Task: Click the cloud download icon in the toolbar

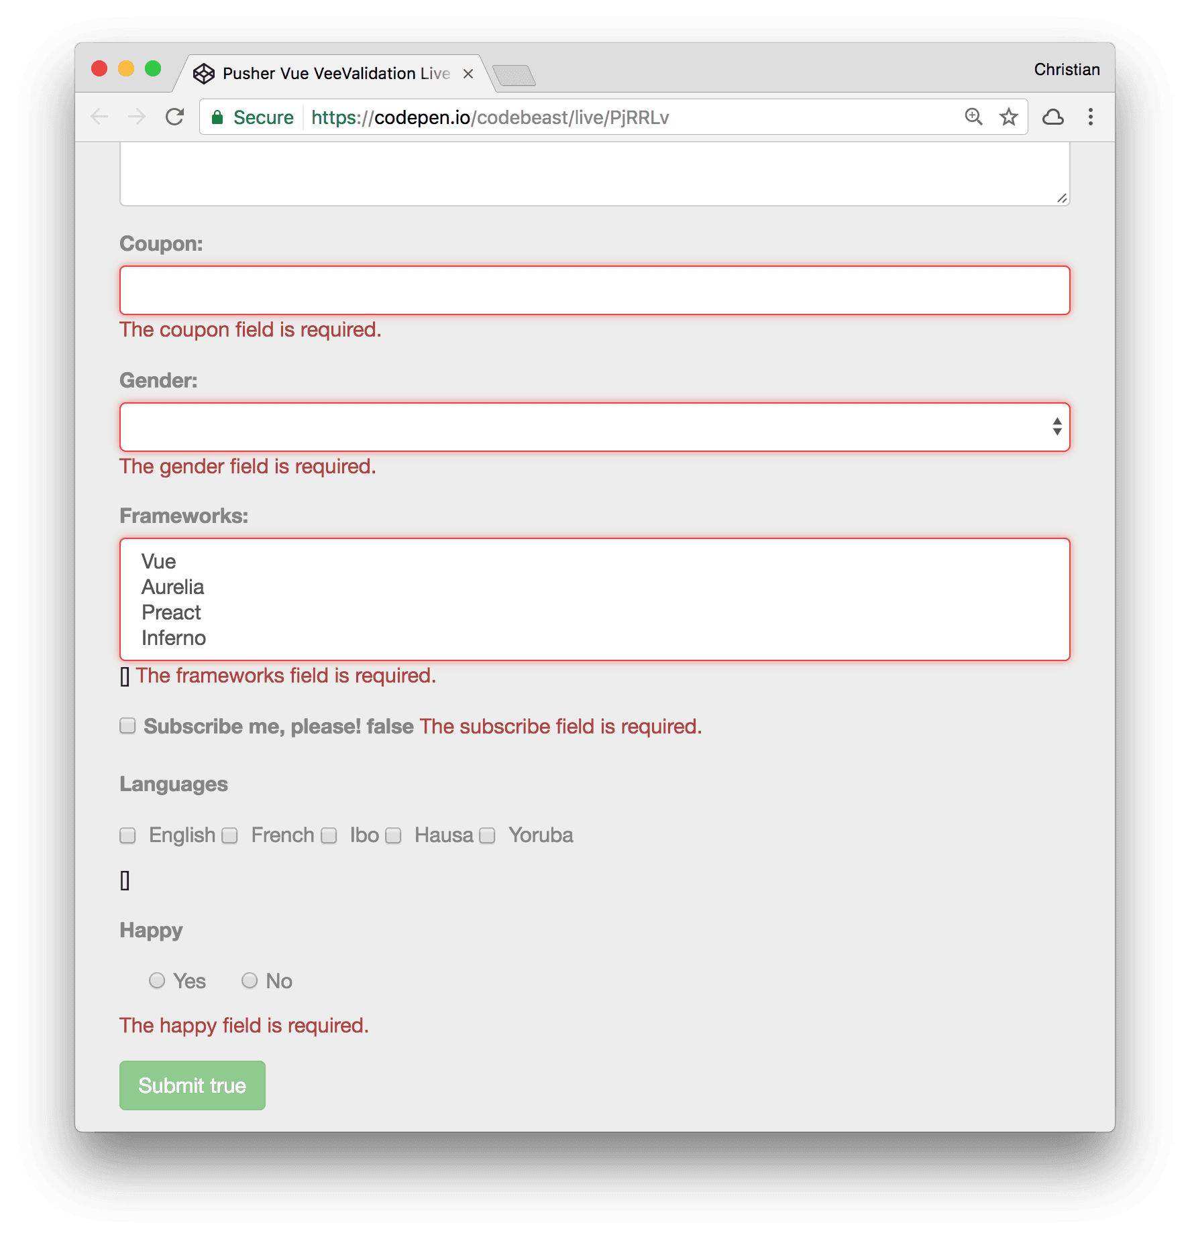Action: tap(1053, 117)
